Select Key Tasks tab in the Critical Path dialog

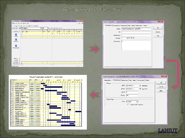point(133,80)
